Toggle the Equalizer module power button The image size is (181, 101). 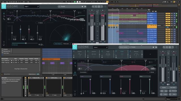pos(74,51)
